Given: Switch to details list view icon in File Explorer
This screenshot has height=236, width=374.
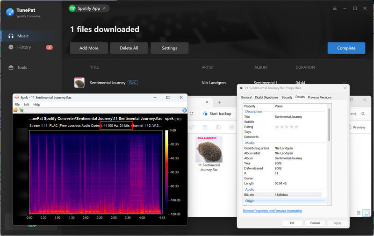Looking at the screenshot, I should tap(359, 213).
